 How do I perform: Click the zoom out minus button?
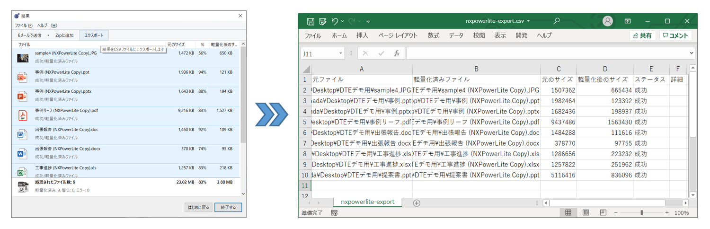(x=616, y=213)
